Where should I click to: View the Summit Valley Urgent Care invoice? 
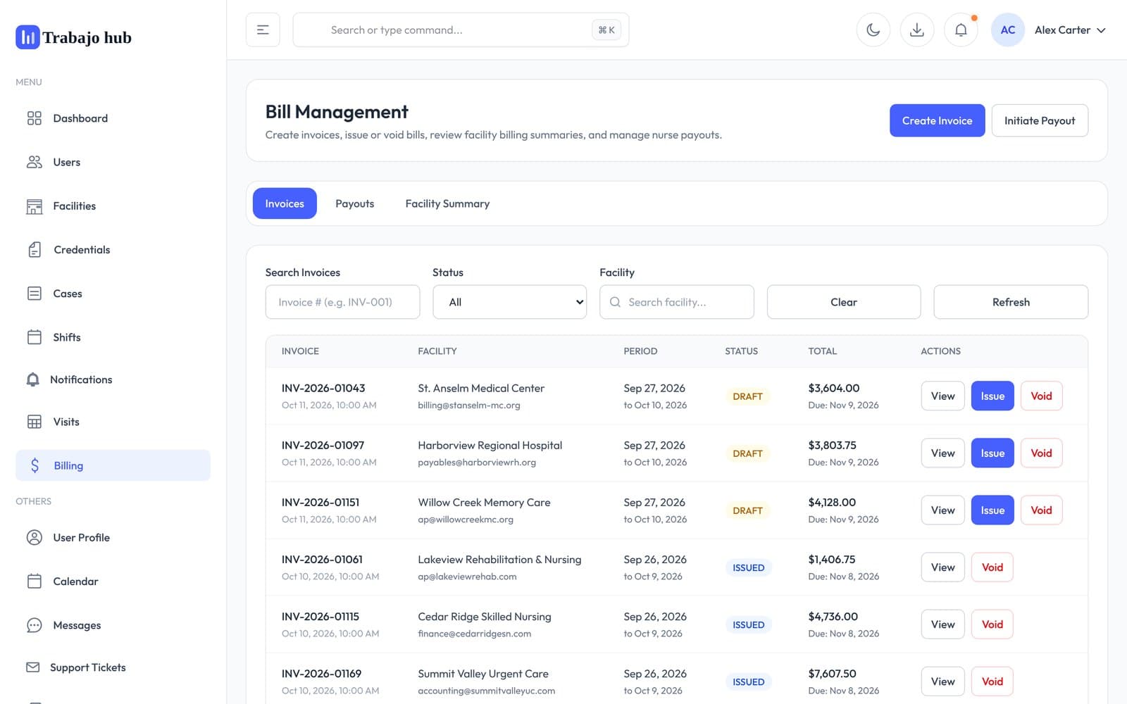[x=942, y=681]
